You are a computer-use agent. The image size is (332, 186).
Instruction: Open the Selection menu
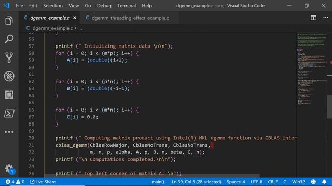point(53,6)
